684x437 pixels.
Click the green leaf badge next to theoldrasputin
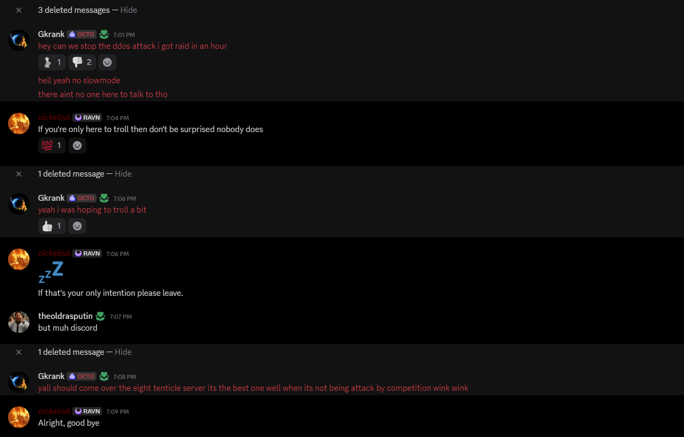(x=100, y=316)
